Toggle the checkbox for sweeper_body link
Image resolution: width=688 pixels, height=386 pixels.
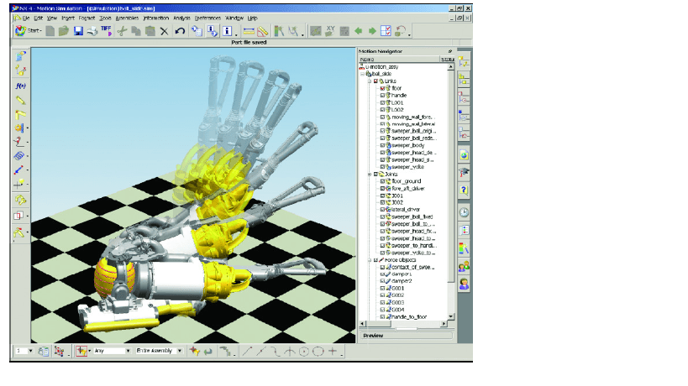(x=382, y=145)
